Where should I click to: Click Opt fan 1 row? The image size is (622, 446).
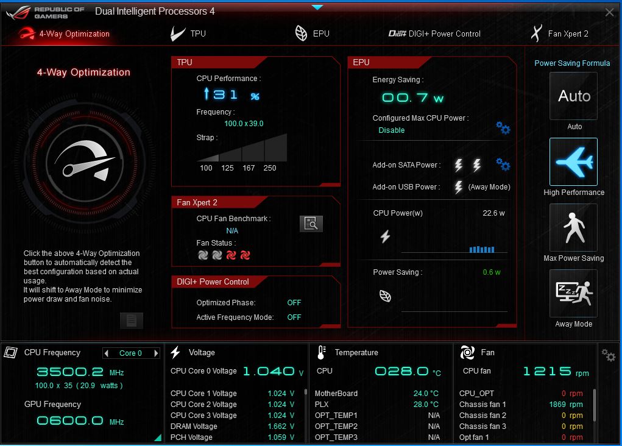(521, 437)
